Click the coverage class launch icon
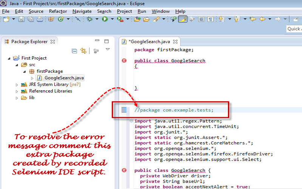302x189 pixels. [173, 19]
